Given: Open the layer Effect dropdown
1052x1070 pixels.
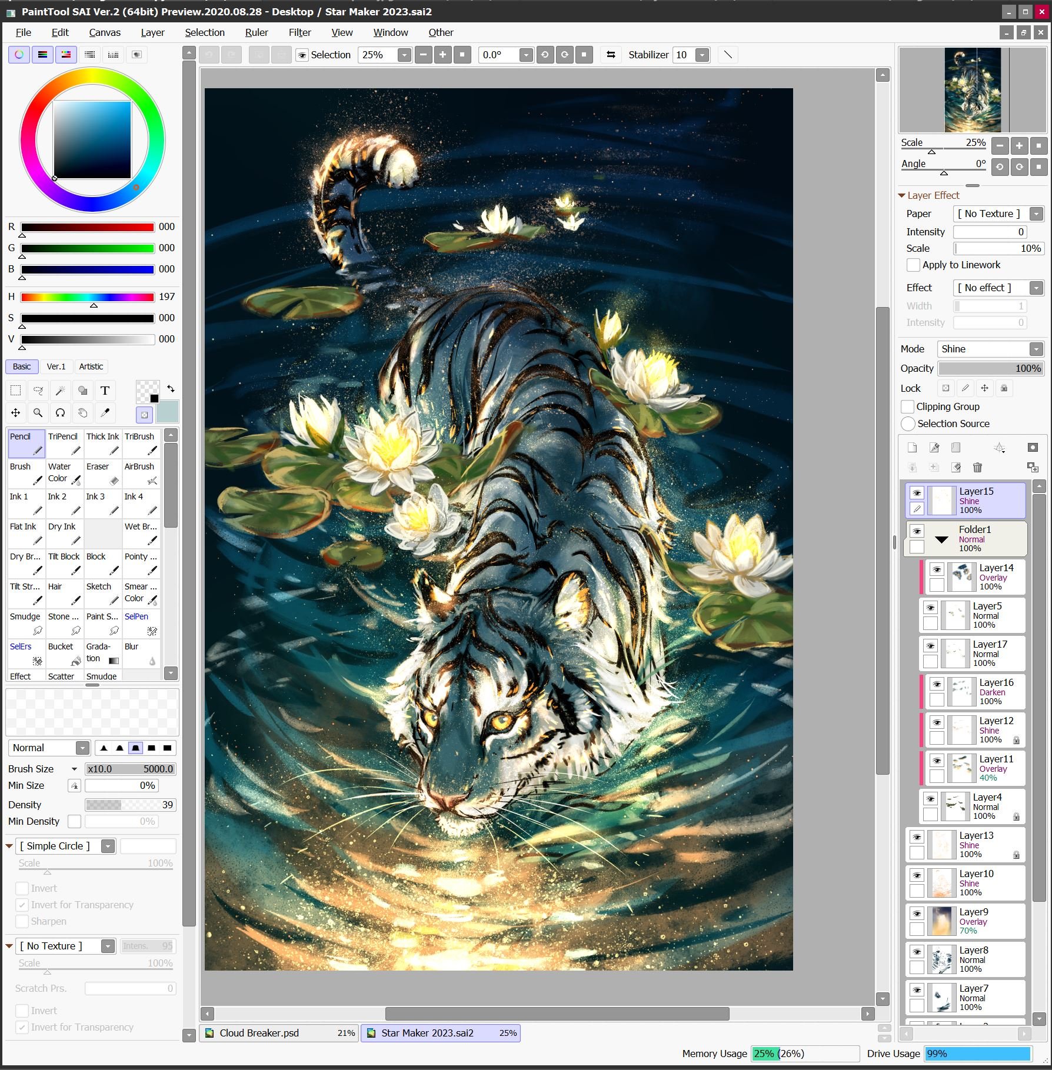Looking at the screenshot, I should click(x=1037, y=288).
